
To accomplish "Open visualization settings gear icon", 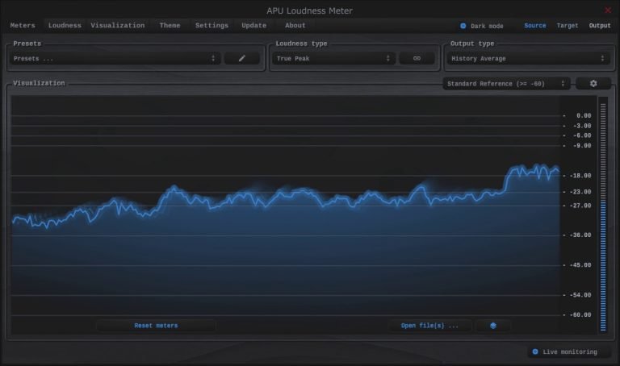I will click(593, 83).
